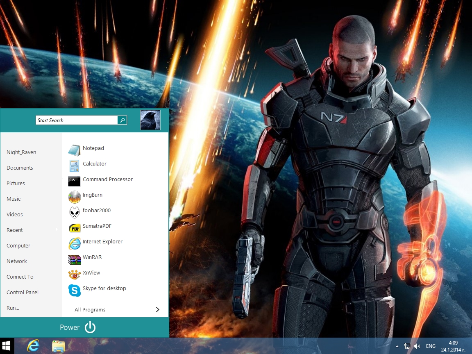The image size is (472, 354).
Task: Open Computer from the Start menu
Action: pos(18,246)
